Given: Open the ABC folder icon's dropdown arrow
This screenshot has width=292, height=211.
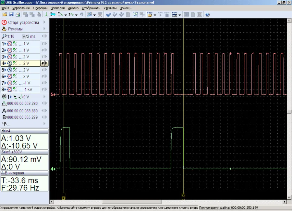Looking at the screenshot, I should [x=155, y=15].
